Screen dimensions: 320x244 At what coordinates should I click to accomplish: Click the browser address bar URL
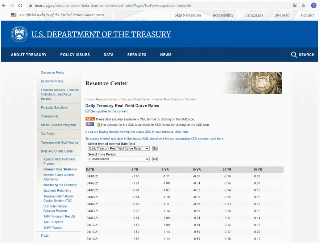pos(112,5)
